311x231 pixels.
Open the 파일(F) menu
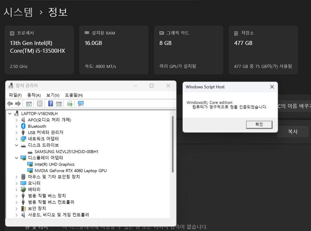15,95
